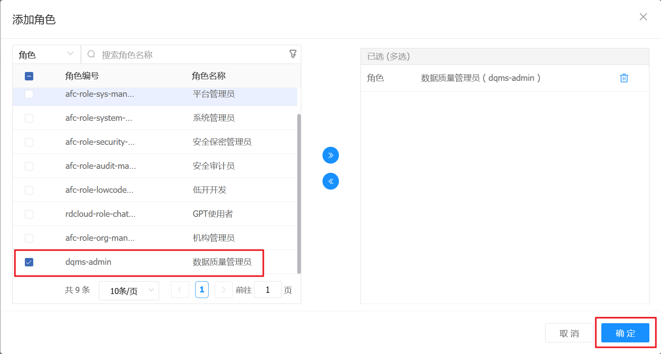Click the go-to page number input
661x354 pixels.
(x=268, y=290)
